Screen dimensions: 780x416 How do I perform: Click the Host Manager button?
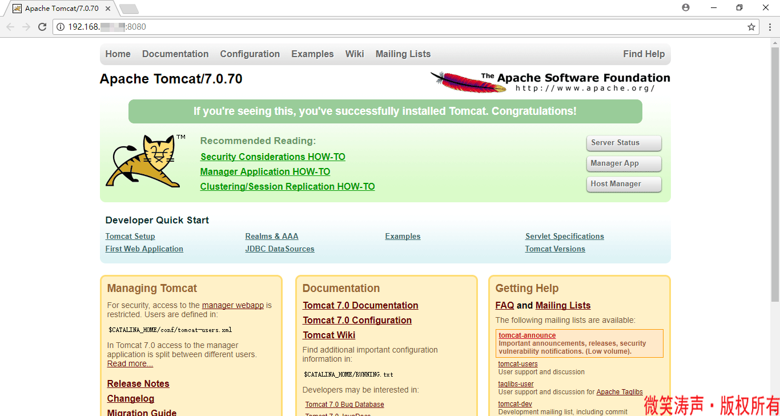(624, 184)
